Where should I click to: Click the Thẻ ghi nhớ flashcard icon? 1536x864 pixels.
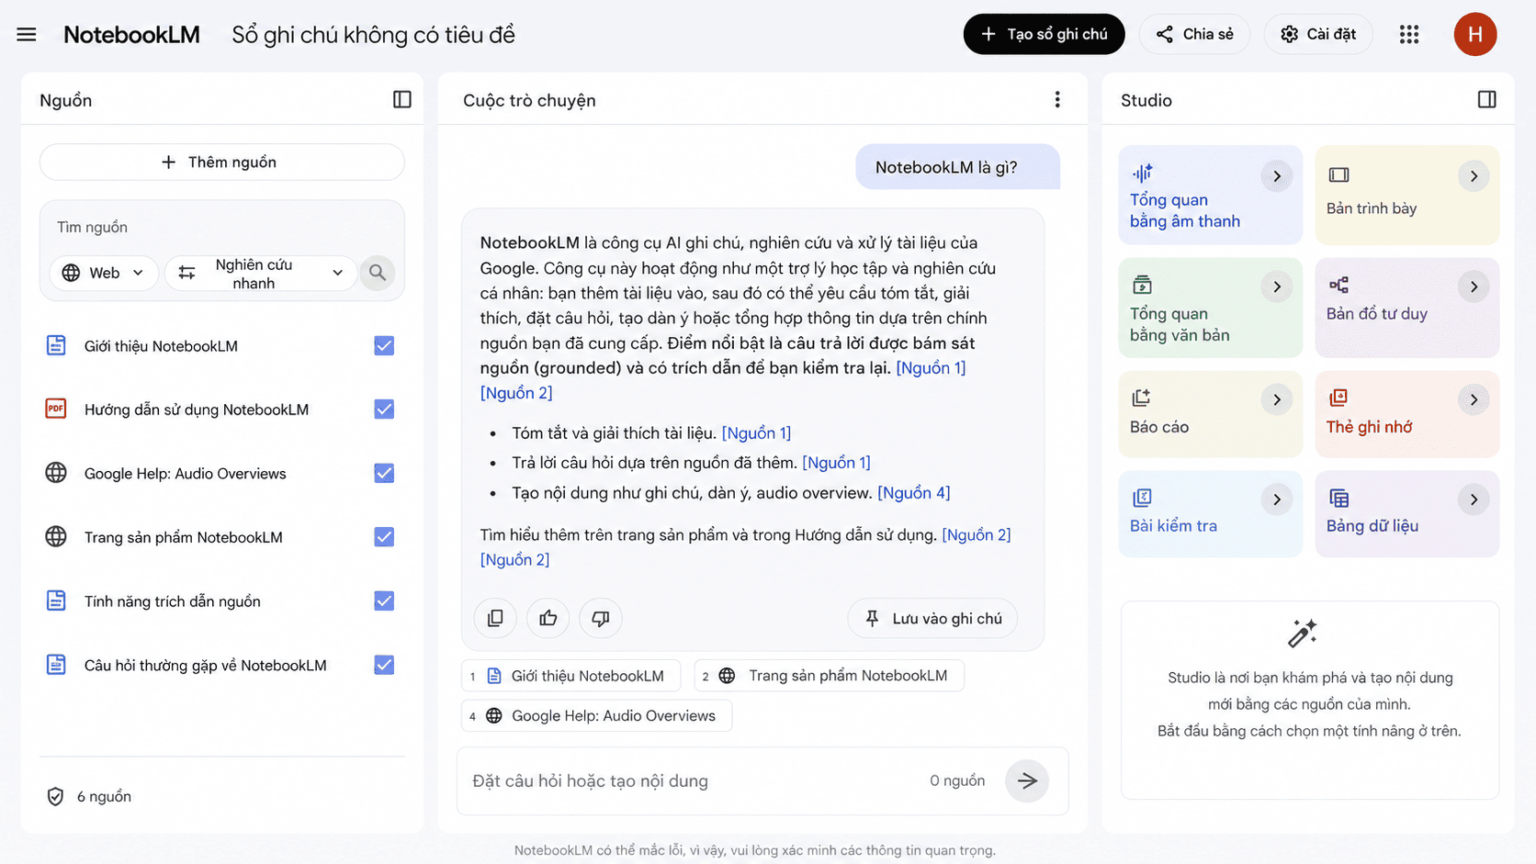tap(1338, 398)
